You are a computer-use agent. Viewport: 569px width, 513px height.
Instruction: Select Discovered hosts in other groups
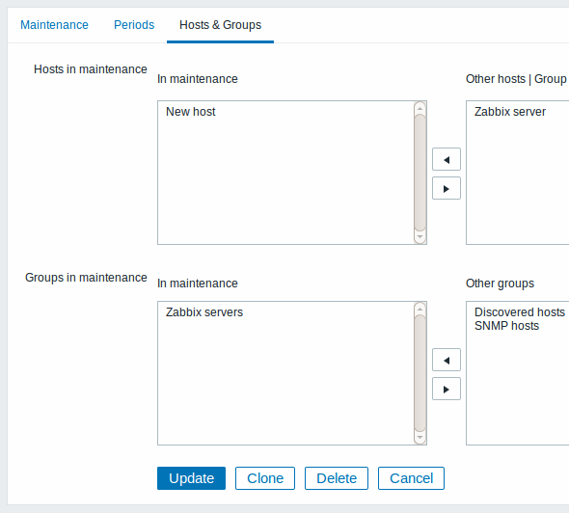(520, 312)
